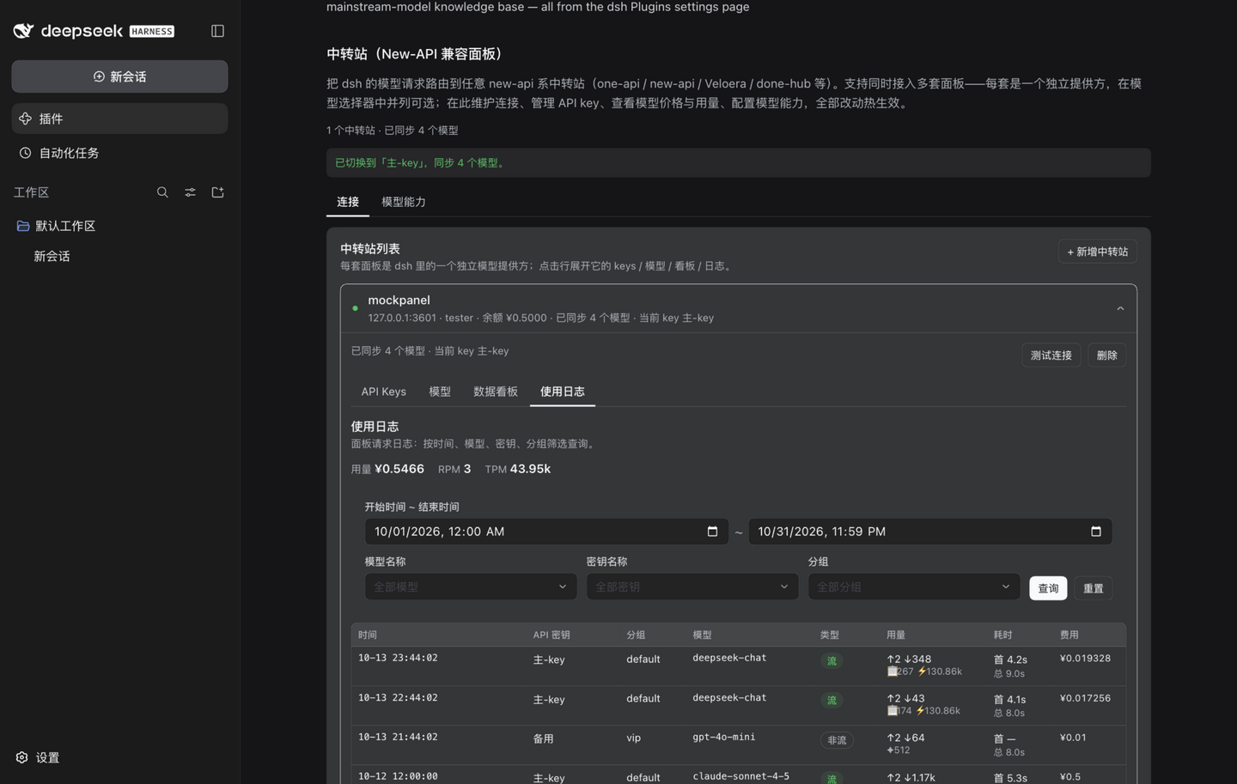This screenshot has height=784, width=1237.
Task: Open the 全部分组 group dropdown
Action: pos(914,586)
